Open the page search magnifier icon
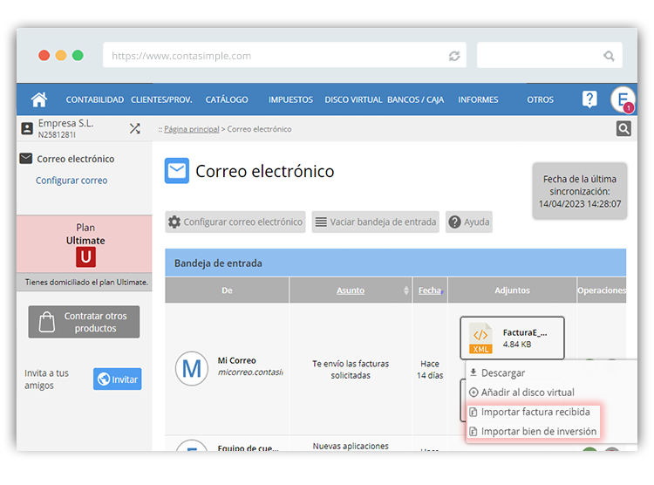 [623, 128]
